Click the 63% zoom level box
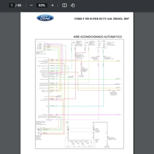The height and width of the screenshot is (154, 154). point(42,5)
